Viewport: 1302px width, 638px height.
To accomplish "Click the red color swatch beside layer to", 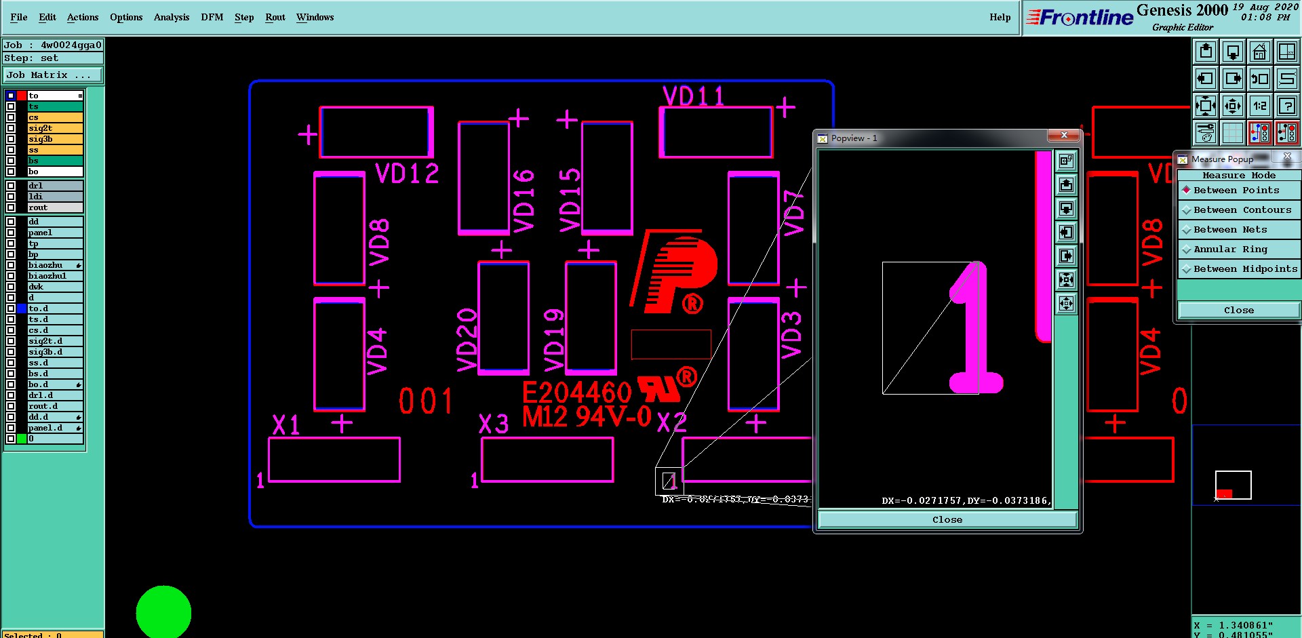I will coord(22,96).
